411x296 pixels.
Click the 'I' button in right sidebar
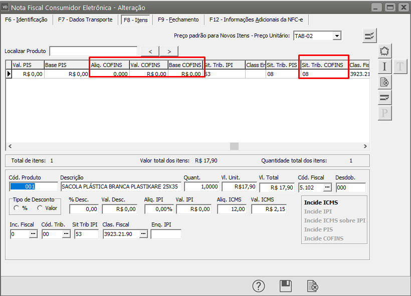tap(384, 66)
